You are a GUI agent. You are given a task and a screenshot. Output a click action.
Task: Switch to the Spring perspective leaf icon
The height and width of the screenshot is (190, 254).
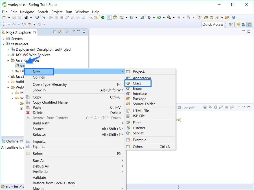[238, 24]
